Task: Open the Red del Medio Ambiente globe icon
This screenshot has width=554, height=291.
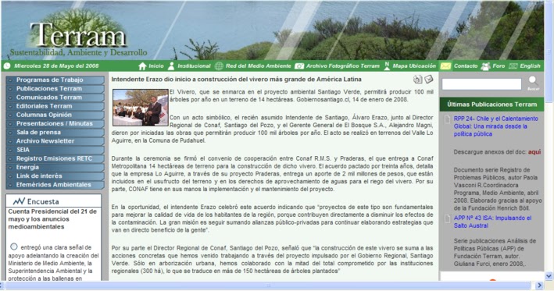Action: (x=219, y=66)
